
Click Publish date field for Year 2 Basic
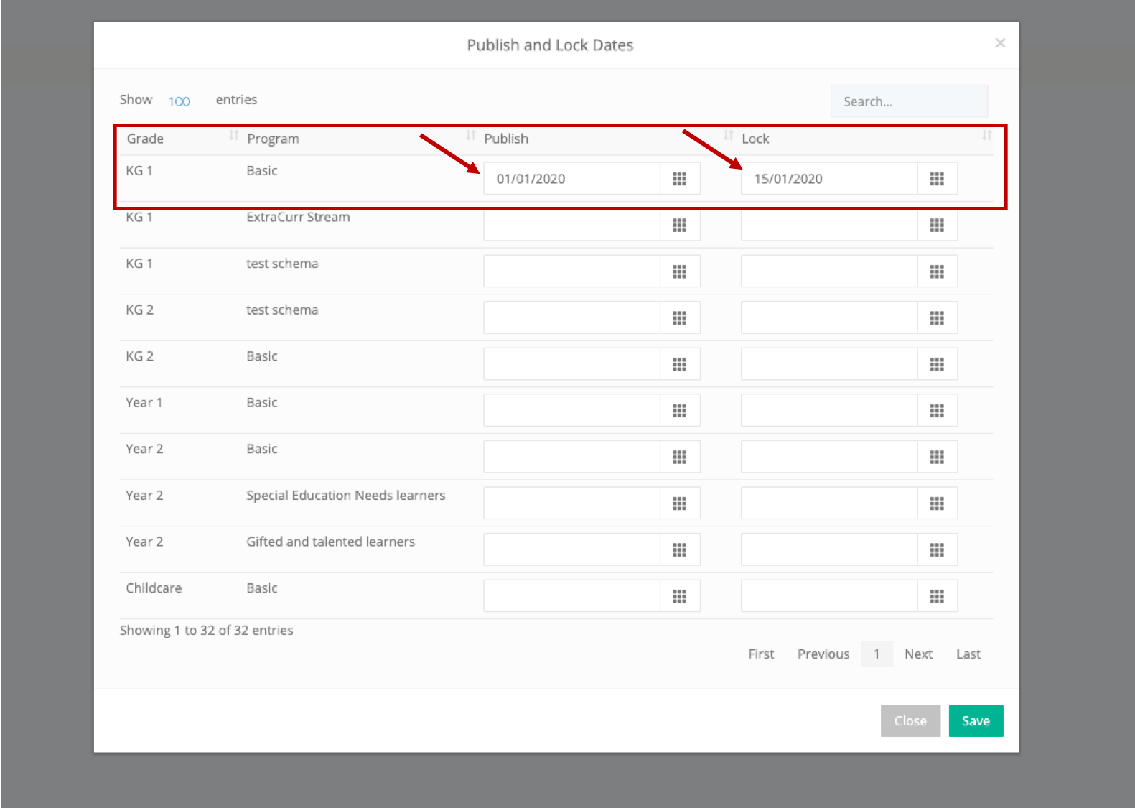[571, 457]
